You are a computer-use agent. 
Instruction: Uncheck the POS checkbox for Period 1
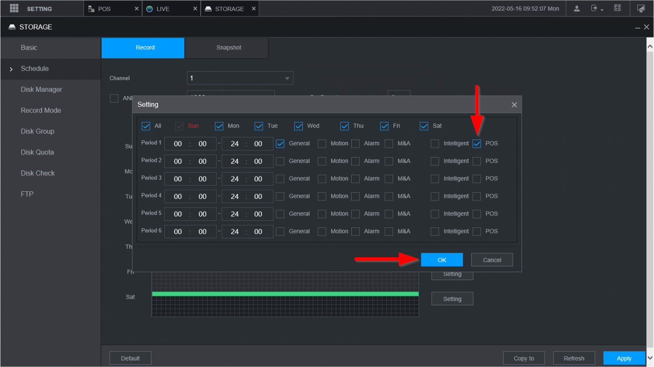(x=477, y=143)
